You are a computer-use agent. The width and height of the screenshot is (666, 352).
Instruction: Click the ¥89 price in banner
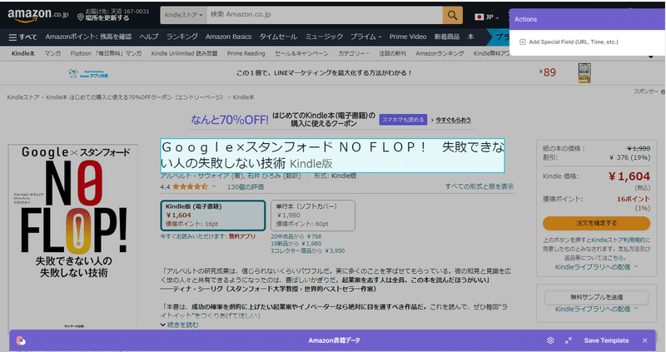coord(548,72)
